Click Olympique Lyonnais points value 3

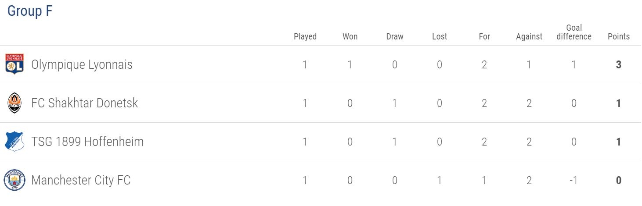tap(619, 65)
